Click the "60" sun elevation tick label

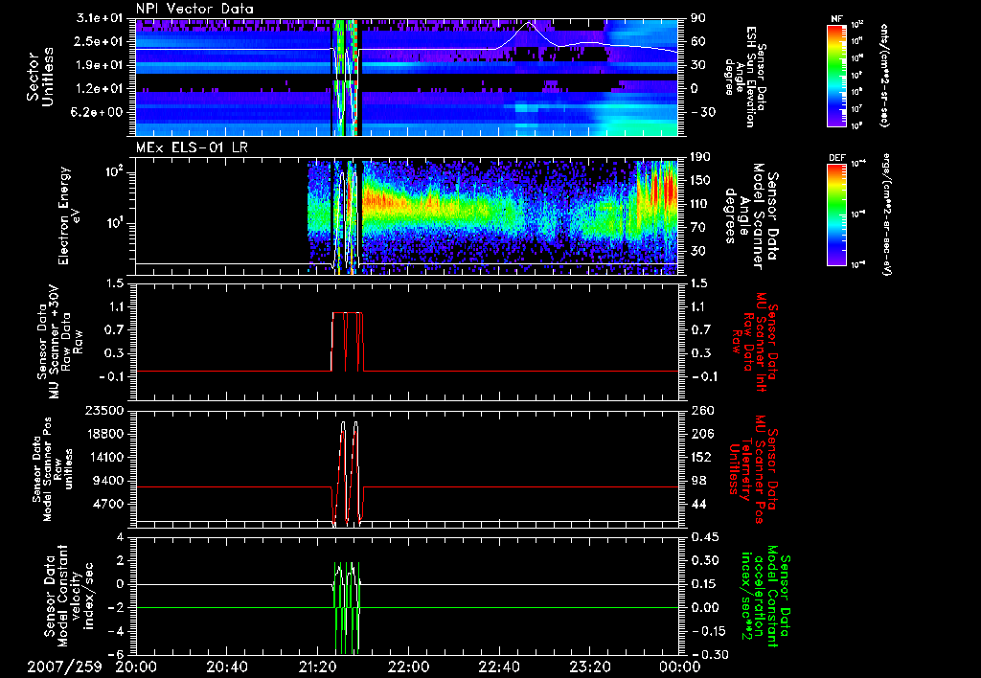tap(698, 41)
